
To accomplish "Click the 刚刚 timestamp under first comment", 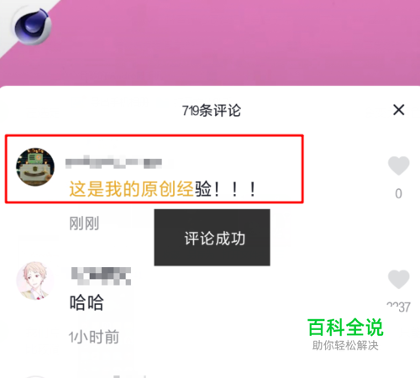I will pyautogui.click(x=84, y=223).
